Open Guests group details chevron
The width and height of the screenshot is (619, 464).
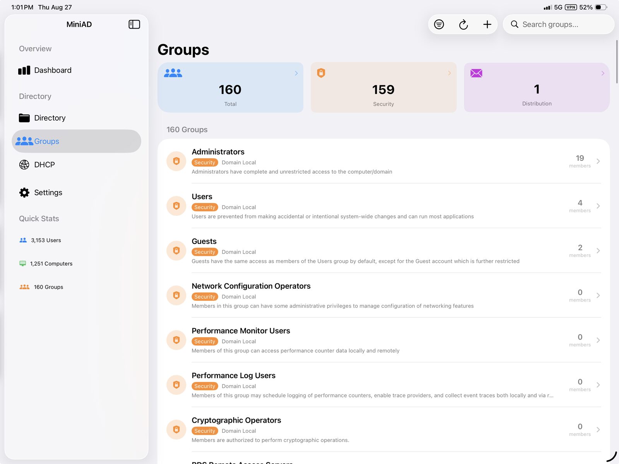coord(598,251)
